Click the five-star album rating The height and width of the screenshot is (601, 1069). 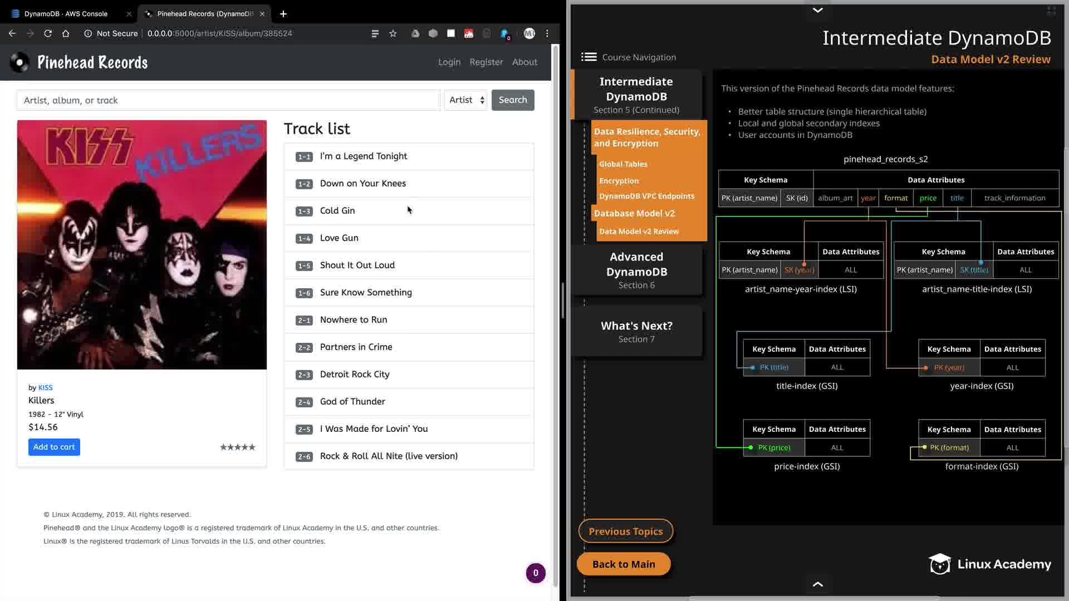pos(237,447)
